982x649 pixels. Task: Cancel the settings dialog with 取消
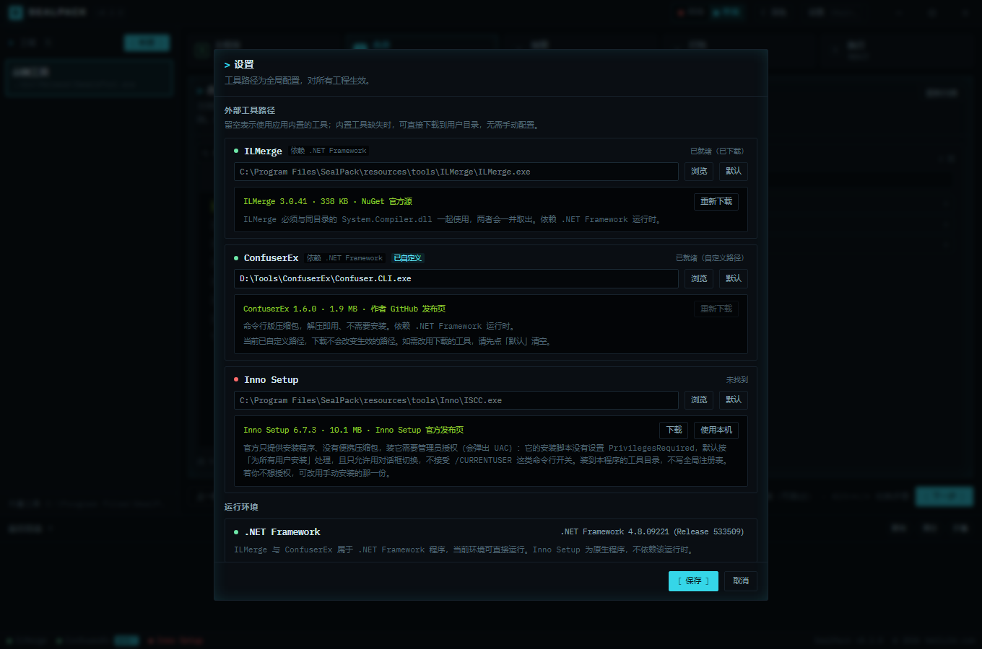[x=741, y=581]
